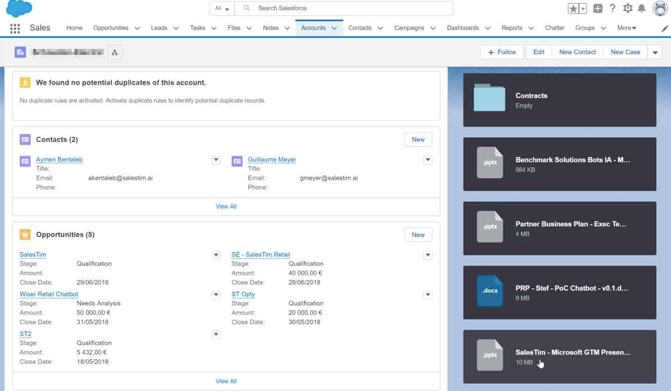Click the Salesforce cloud logo
The width and height of the screenshot is (671, 391).
click(19, 8)
